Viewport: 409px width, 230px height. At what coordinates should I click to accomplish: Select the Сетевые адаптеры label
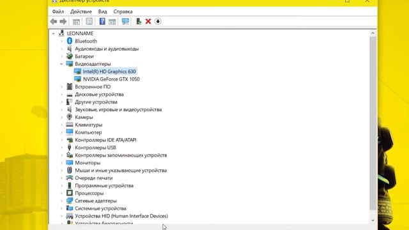pos(96,201)
